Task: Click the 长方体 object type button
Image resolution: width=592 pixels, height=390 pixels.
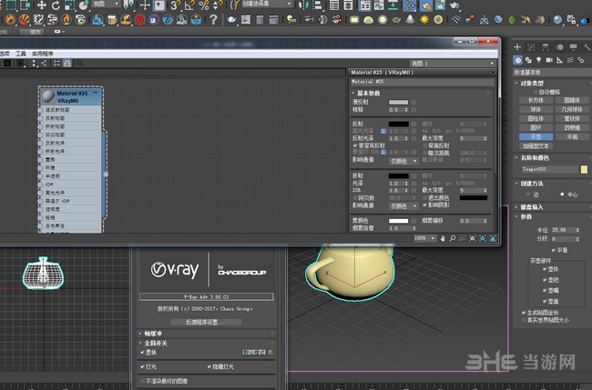Action: pos(536,100)
